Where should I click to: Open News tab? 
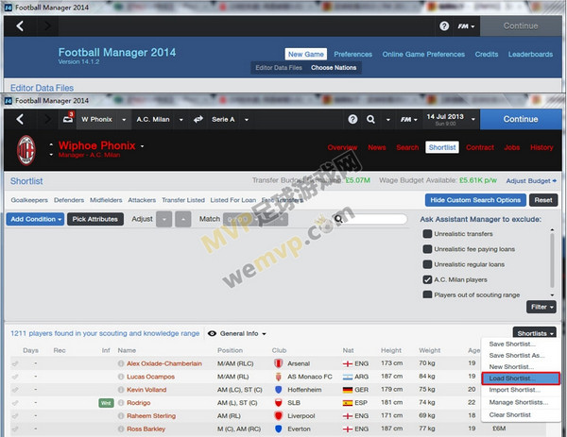pos(376,147)
